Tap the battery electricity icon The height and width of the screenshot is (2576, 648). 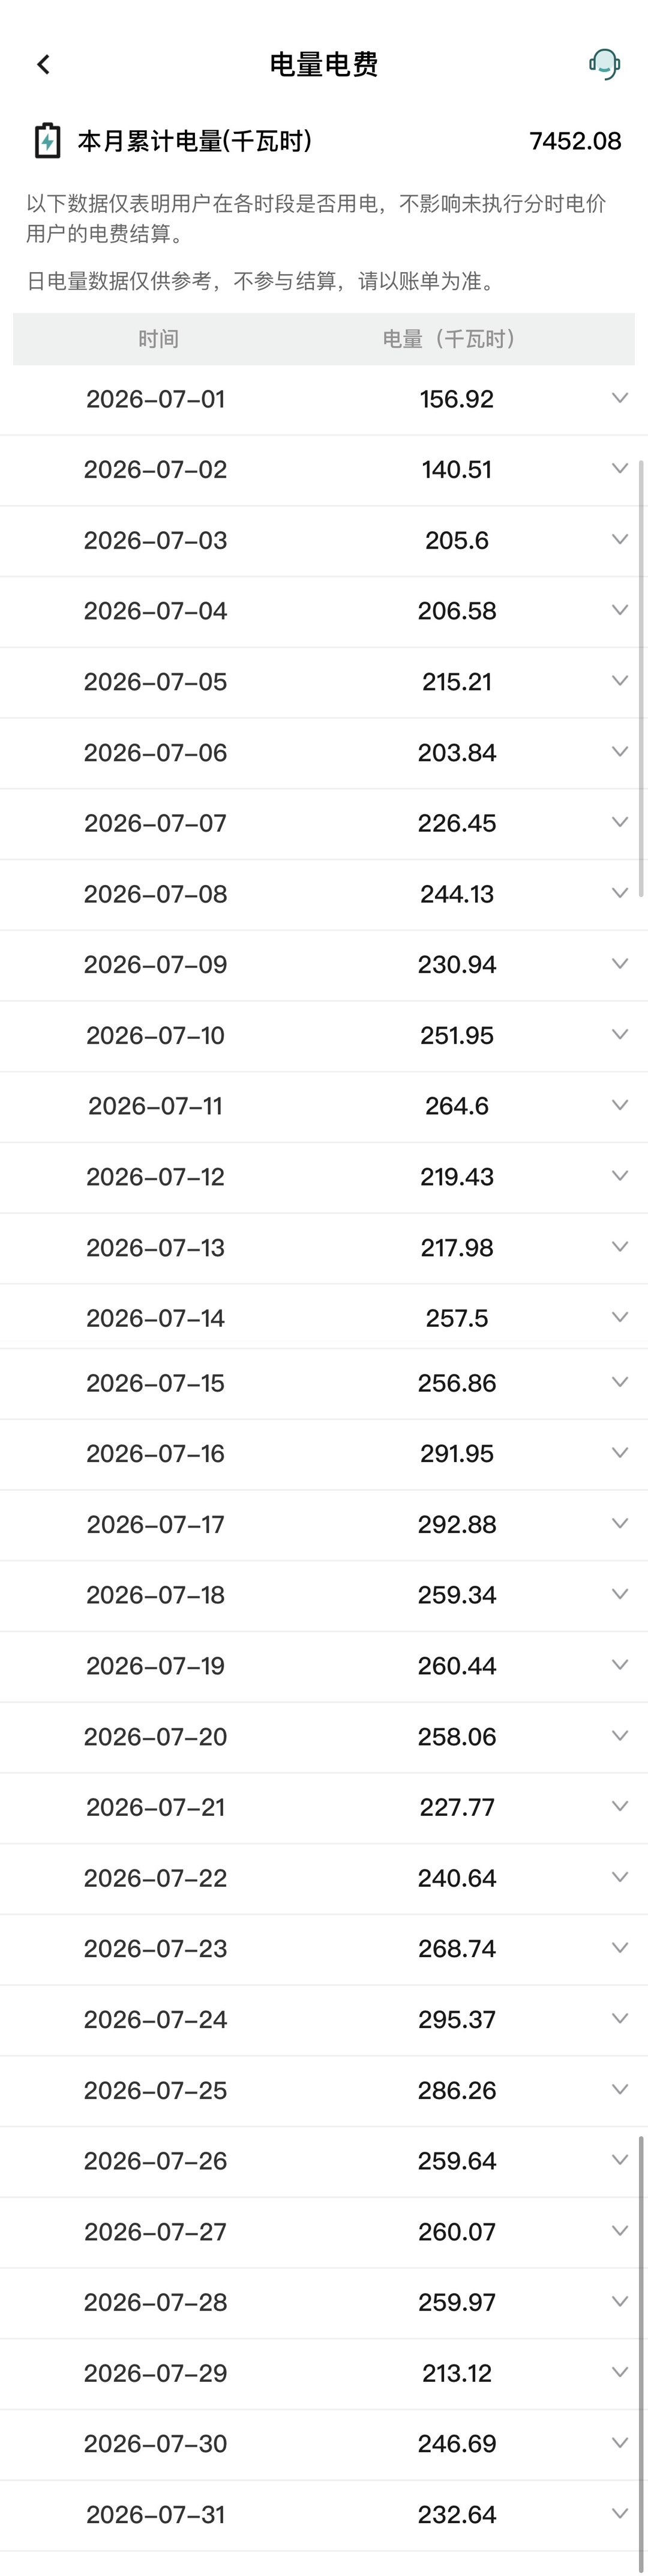point(47,141)
